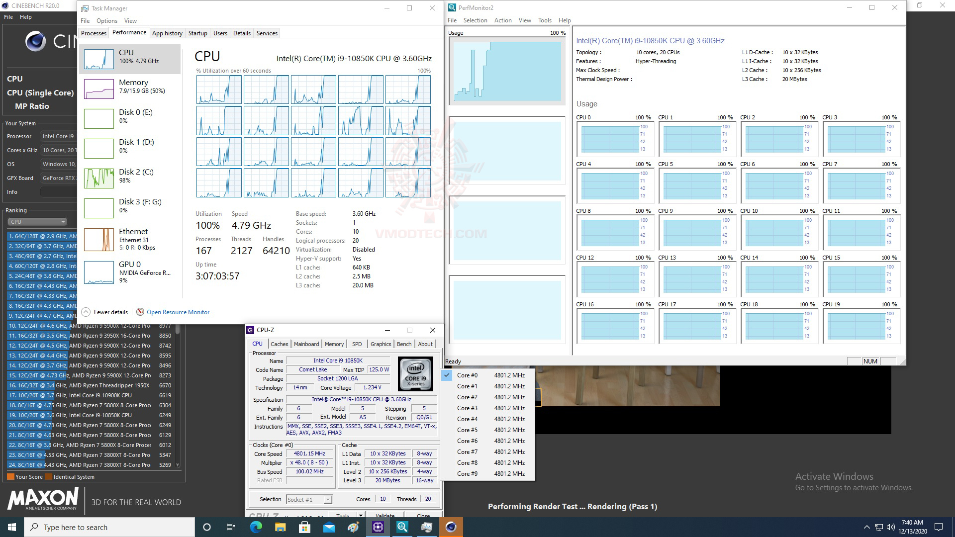Open Task Manager taskbar icon
The image size is (955, 537).
click(x=426, y=527)
